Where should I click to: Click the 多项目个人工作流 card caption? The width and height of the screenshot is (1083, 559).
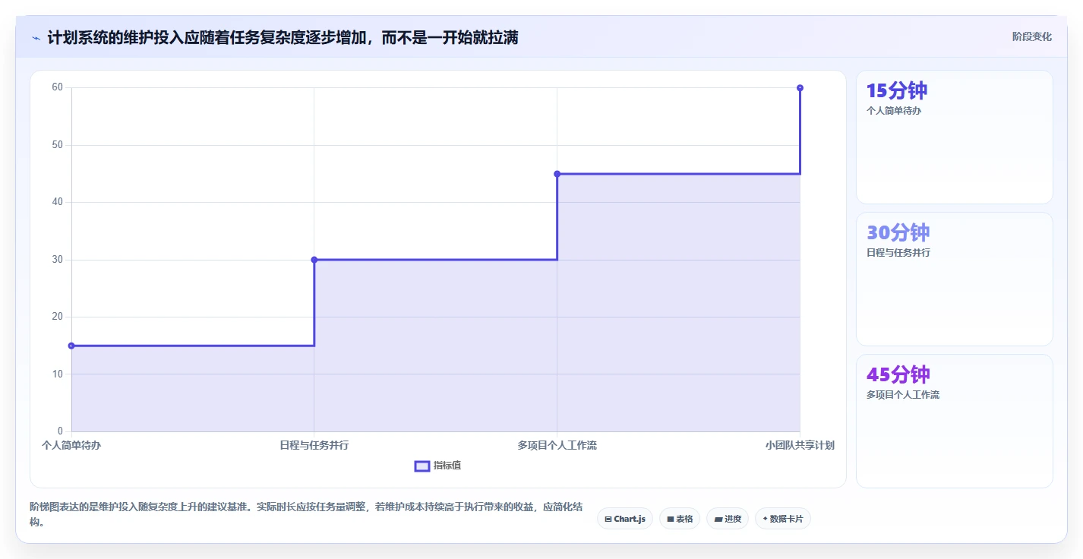point(903,394)
